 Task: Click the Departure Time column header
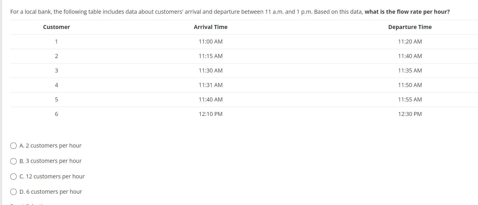coord(410,27)
